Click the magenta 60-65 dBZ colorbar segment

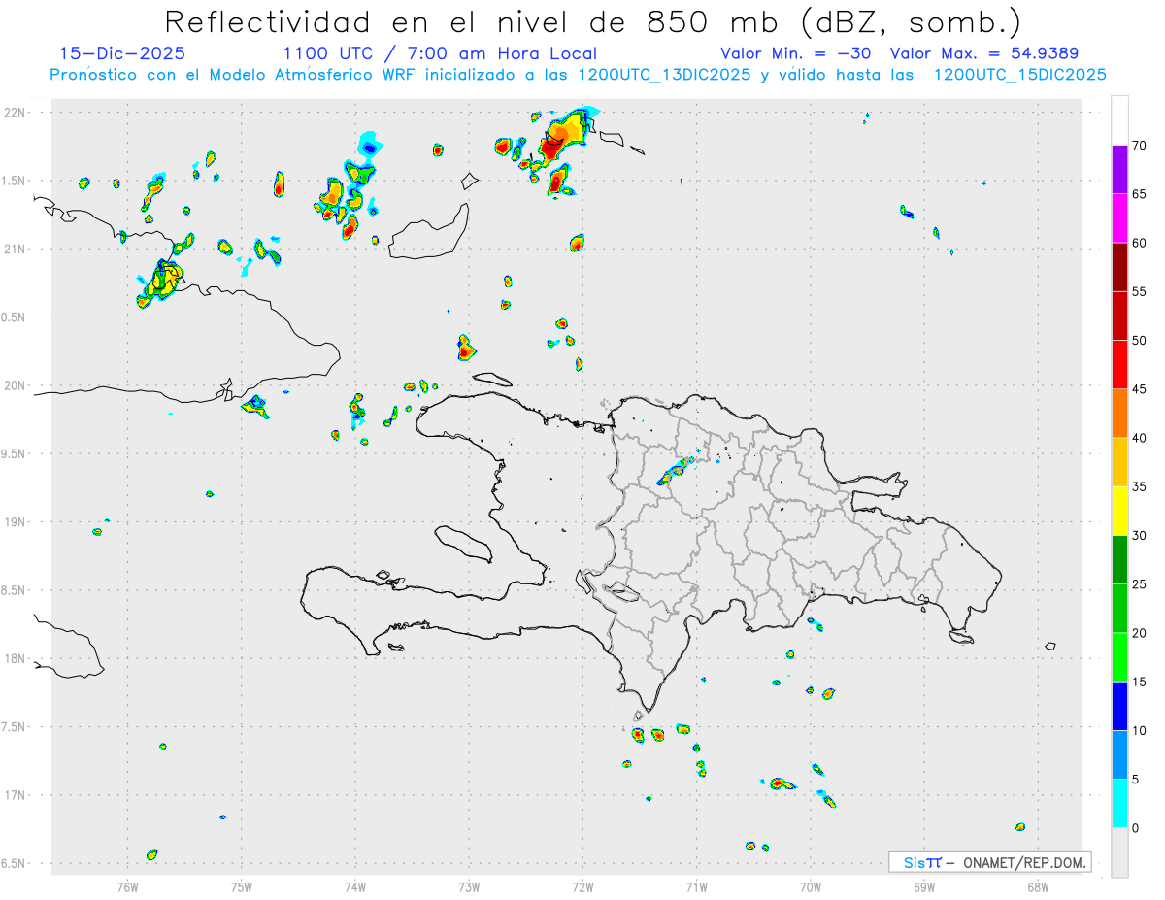1119,218
